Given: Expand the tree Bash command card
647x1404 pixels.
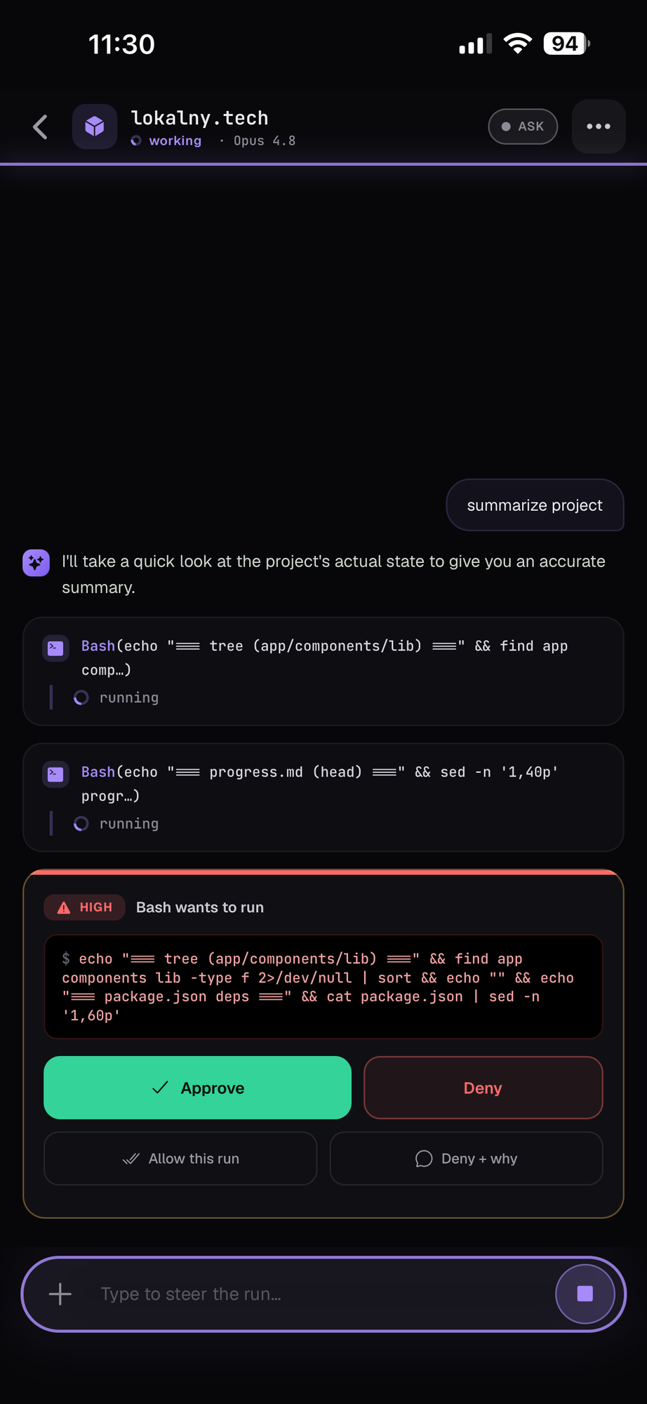Looking at the screenshot, I should tap(323, 671).
